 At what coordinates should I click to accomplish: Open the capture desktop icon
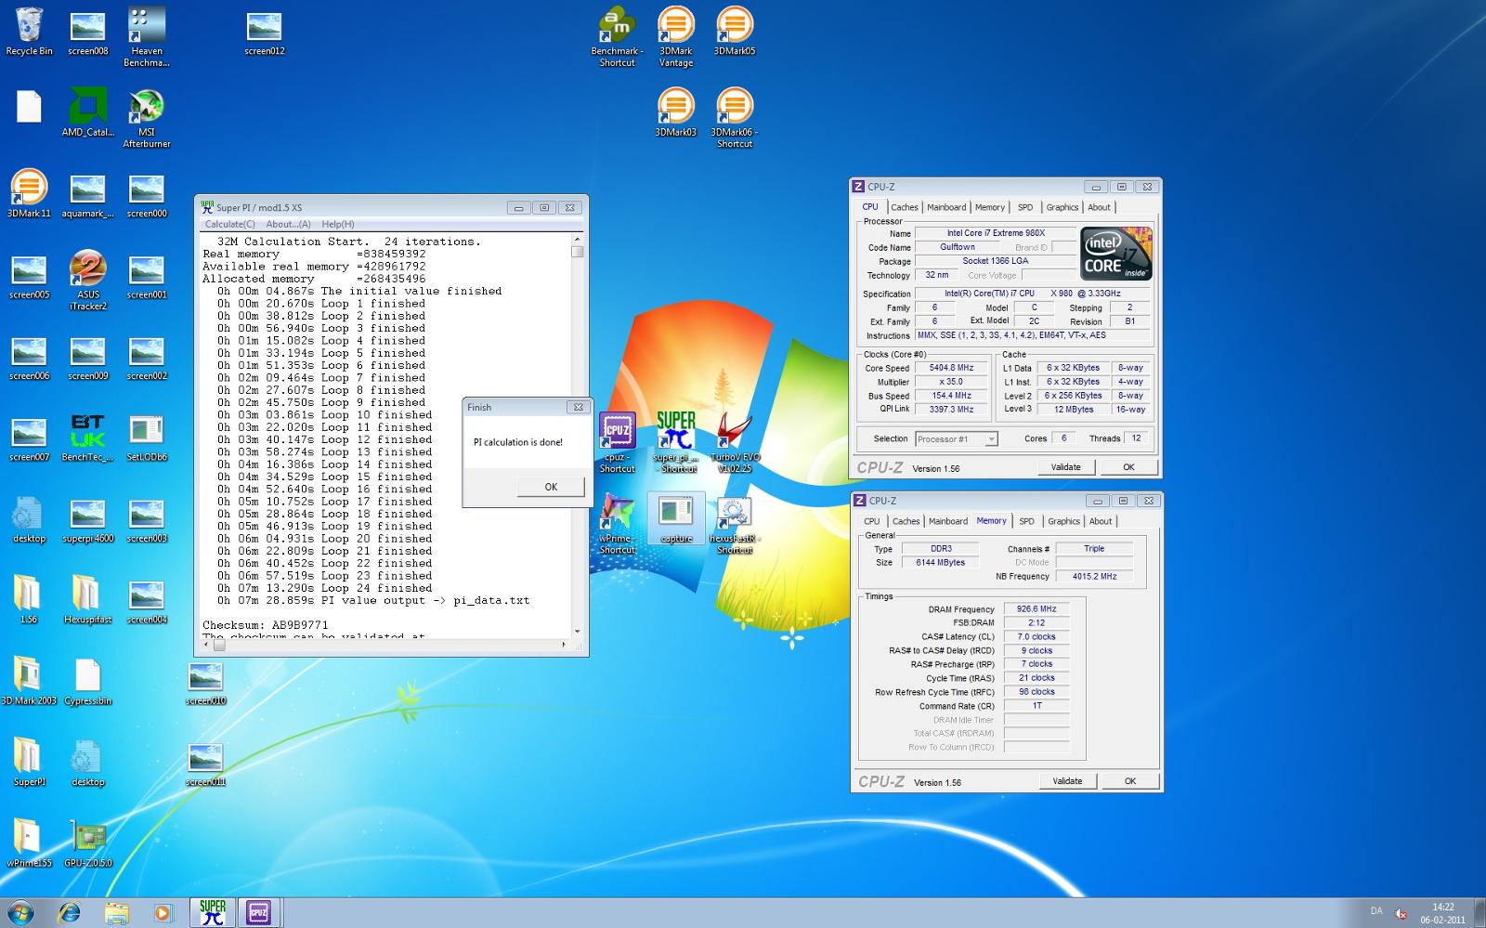[676, 518]
